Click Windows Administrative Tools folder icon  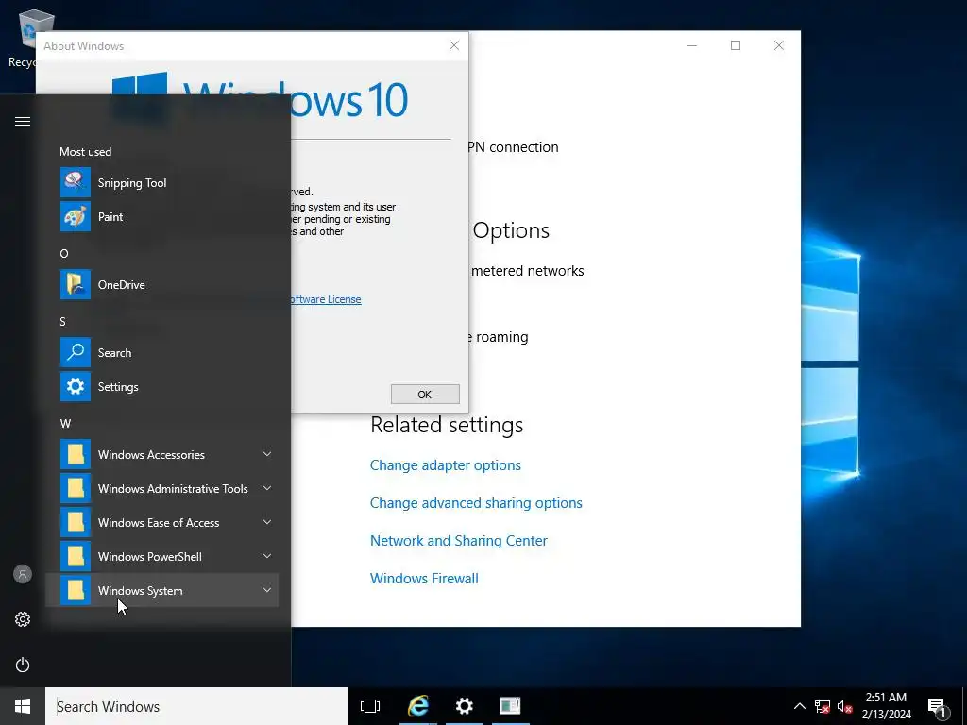[76, 488]
